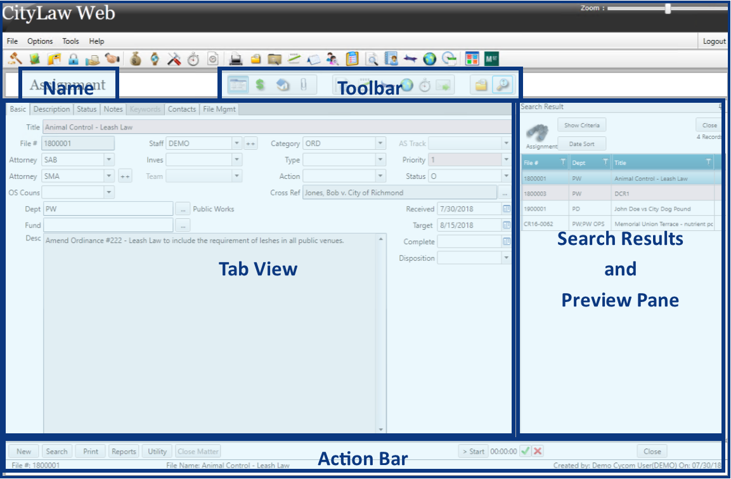Click the paperclip attachment icon
731x479 pixels.
304,84
